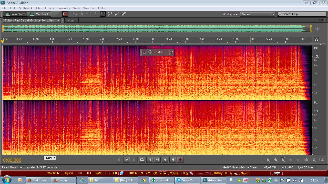Screen dimensions: 328x184
Task: Open the Skype taskbar button
Action: 188,180
